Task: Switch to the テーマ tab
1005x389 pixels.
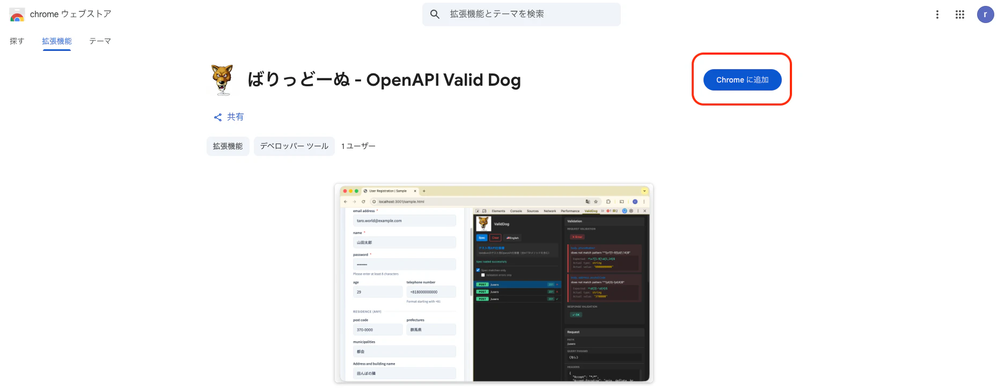Action: pyautogui.click(x=100, y=41)
